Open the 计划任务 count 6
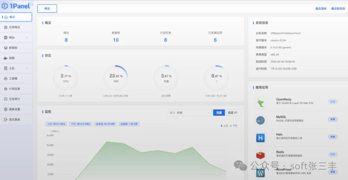 [166, 40]
